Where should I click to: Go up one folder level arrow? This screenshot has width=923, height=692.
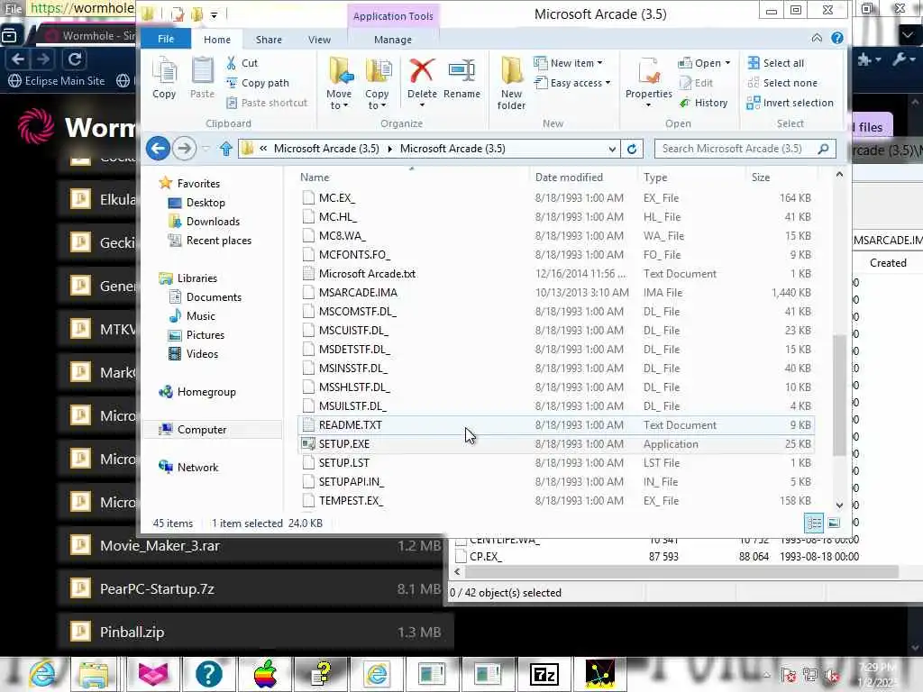(226, 149)
